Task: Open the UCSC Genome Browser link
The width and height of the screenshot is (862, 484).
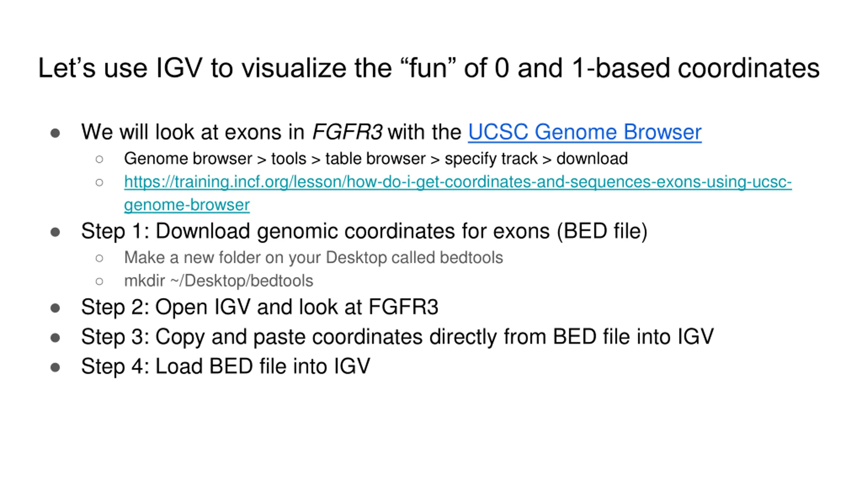Action: click(x=585, y=132)
